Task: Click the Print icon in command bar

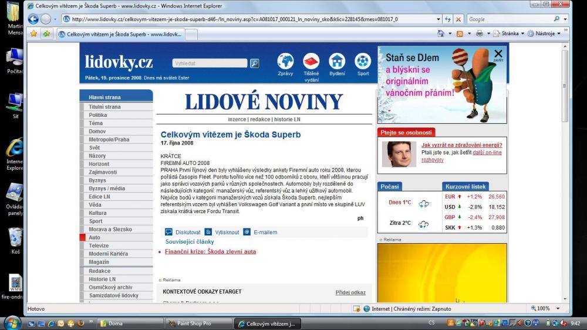Action: click(x=479, y=33)
